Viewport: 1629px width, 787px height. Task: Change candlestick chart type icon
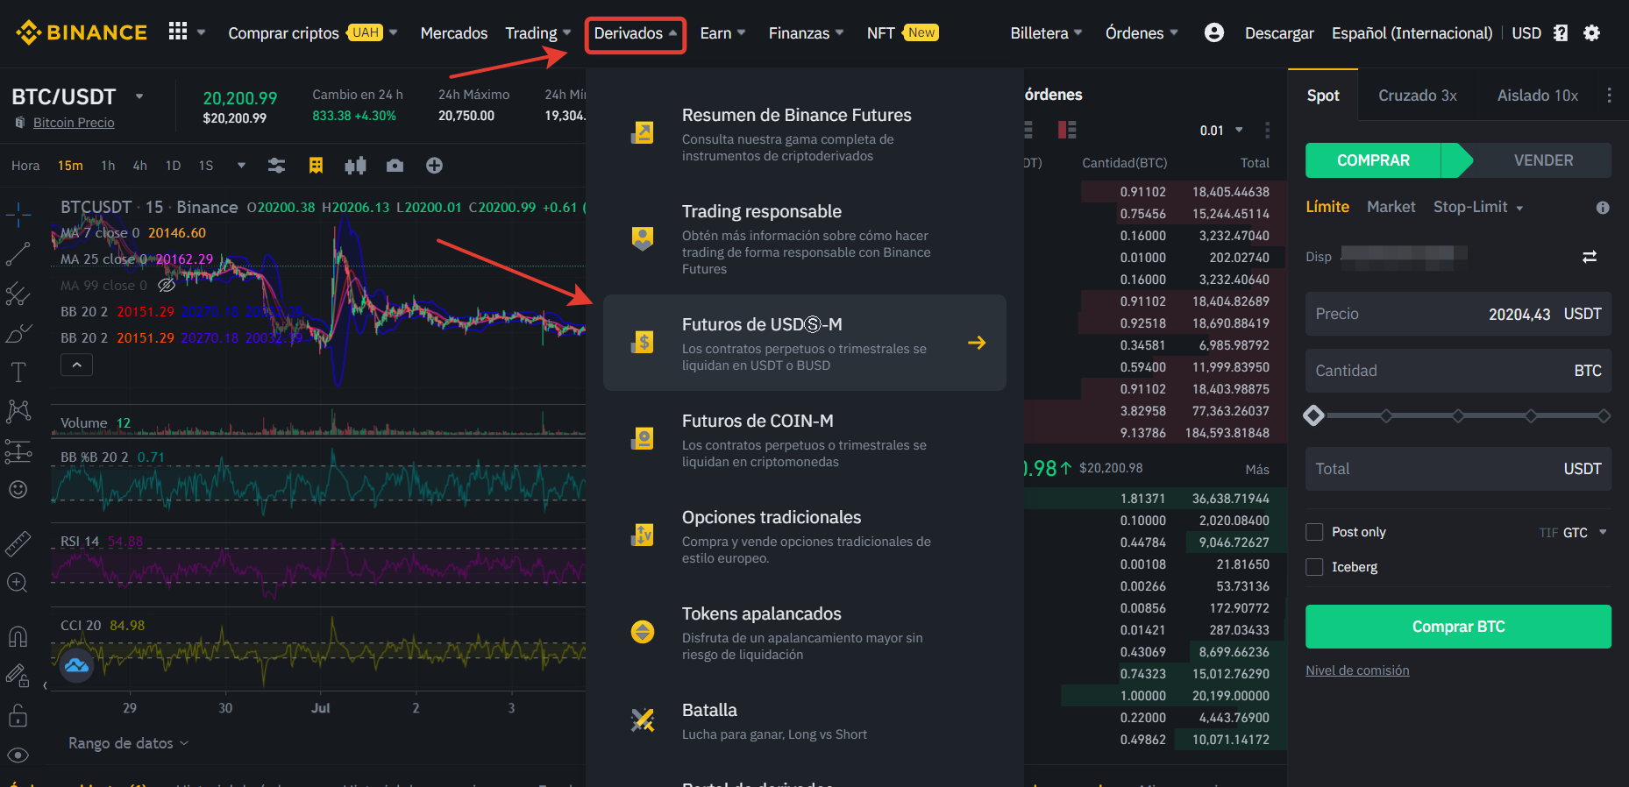pos(355,165)
